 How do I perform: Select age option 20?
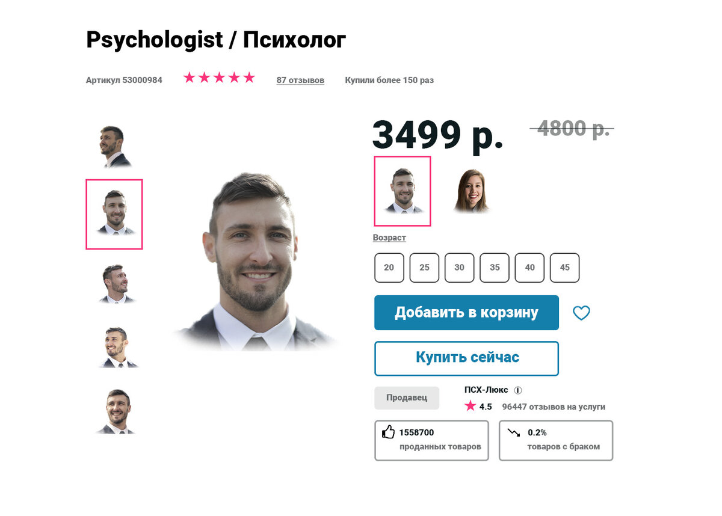point(389,268)
